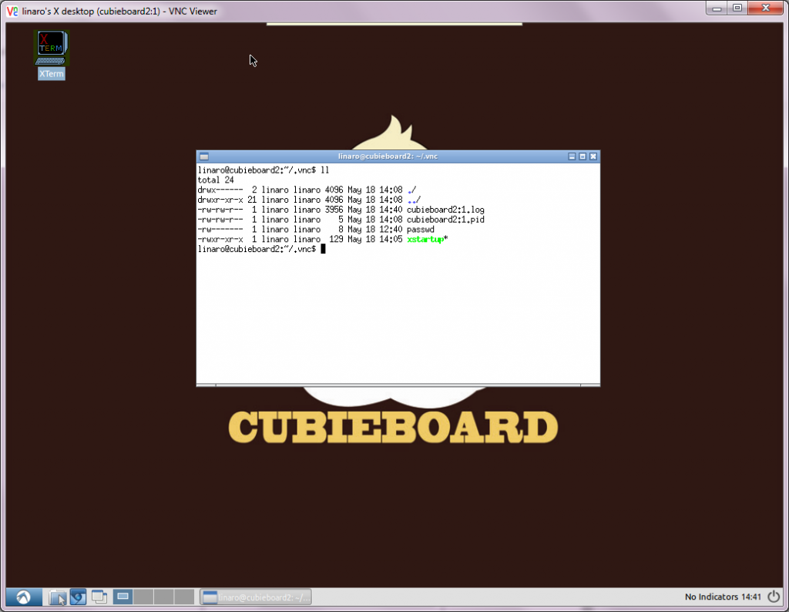Open the terminal window menu icon

(203, 156)
